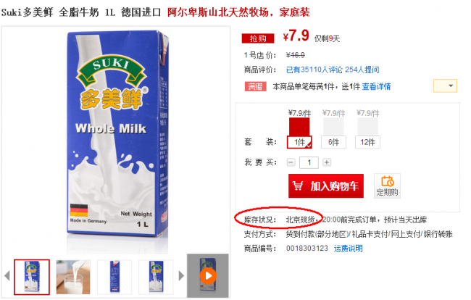This screenshot has width=471, height=300.
Task: Decrease quantity with the minus button
Action: coord(291,162)
